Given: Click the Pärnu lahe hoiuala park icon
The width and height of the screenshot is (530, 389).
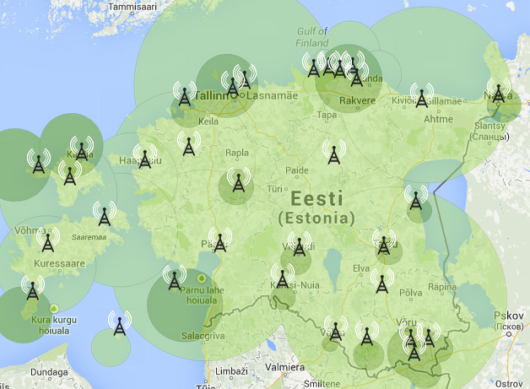Looking at the screenshot, I should (x=201, y=278).
